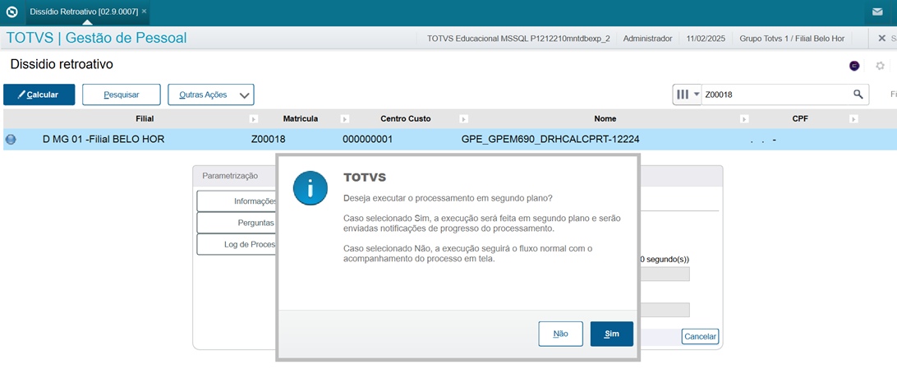This screenshot has height=369, width=897.
Task: Expand the Matricula column header arrow
Action: coord(345,119)
